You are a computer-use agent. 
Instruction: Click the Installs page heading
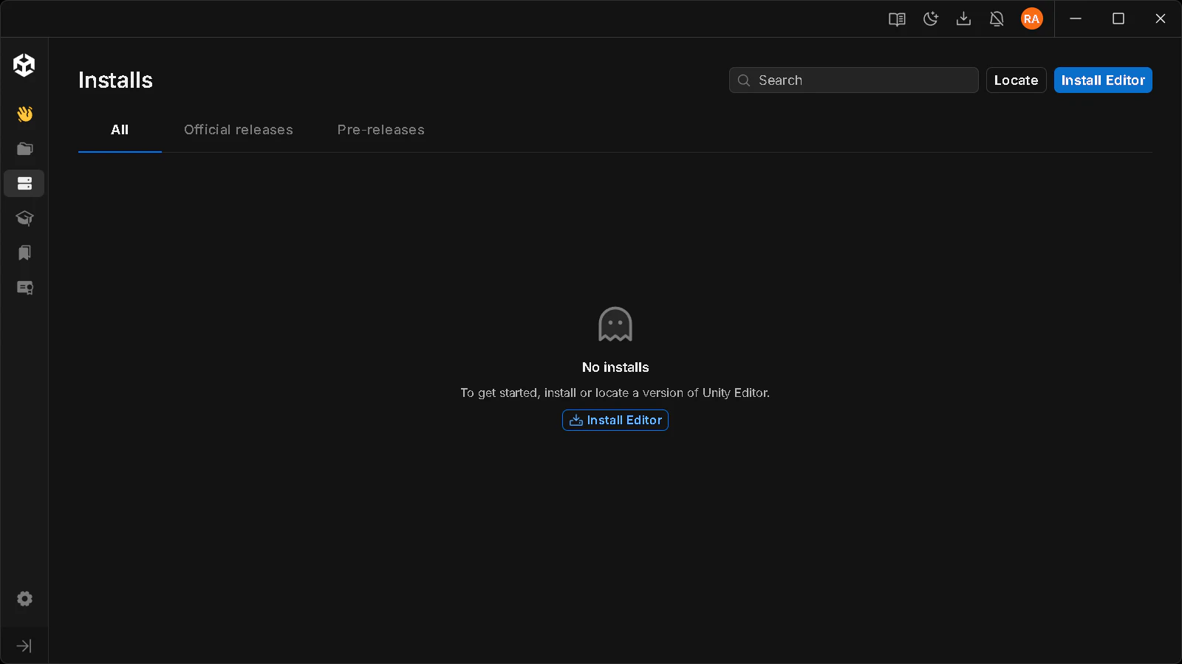[115, 80]
